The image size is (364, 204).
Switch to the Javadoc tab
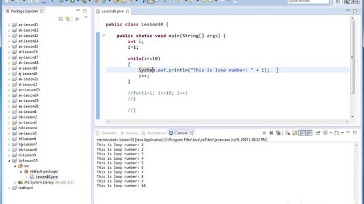130,133
